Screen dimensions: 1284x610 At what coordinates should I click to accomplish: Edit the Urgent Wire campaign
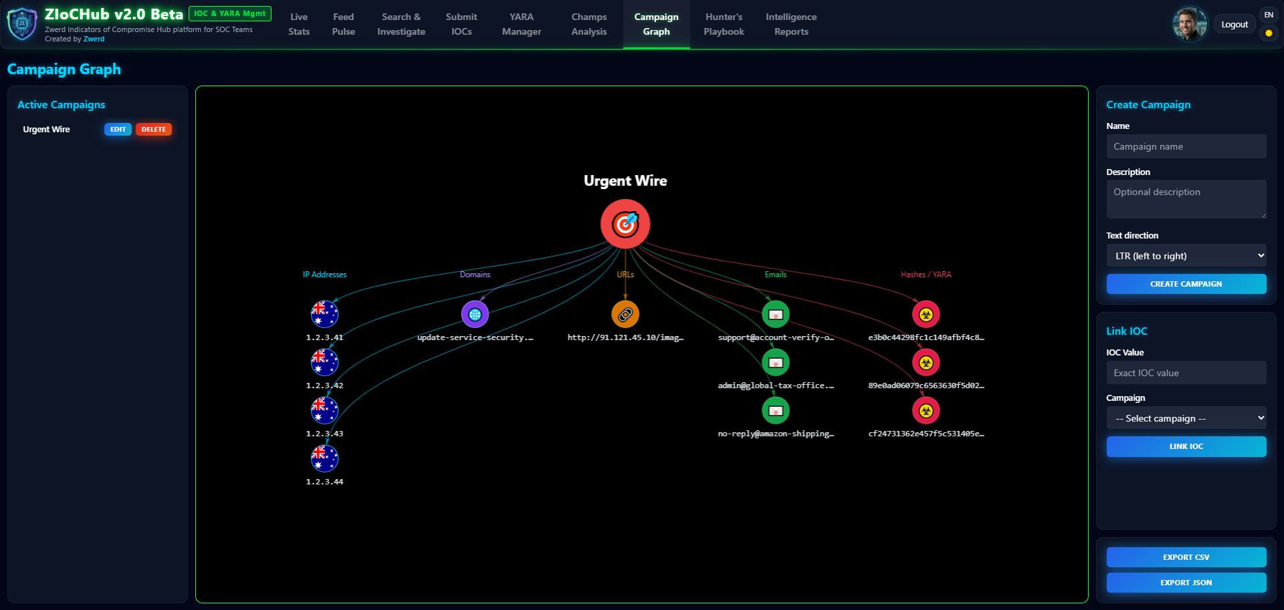point(118,130)
